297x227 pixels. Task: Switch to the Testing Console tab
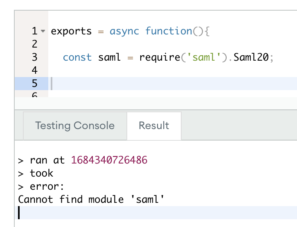pyautogui.click(x=75, y=125)
